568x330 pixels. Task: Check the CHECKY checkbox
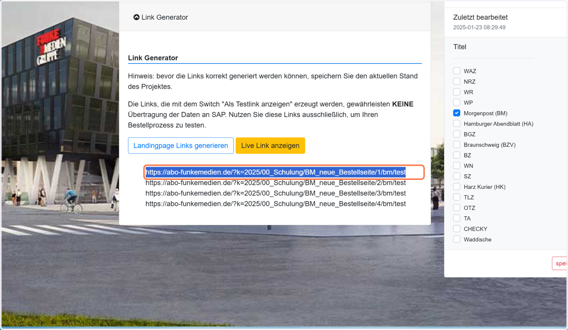click(x=457, y=228)
